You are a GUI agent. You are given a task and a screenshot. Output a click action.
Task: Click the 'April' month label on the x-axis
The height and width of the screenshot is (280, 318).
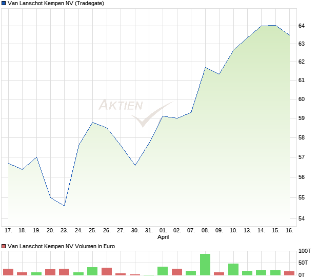[163, 237]
